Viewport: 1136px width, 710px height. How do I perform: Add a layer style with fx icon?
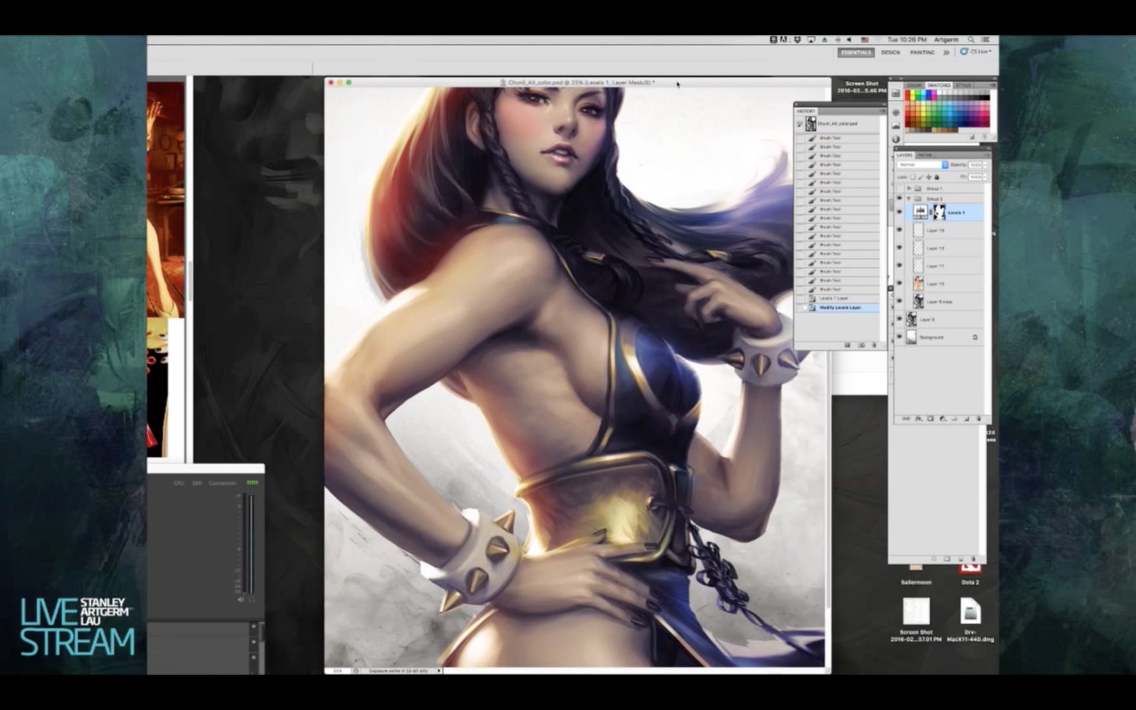pyautogui.click(x=919, y=419)
